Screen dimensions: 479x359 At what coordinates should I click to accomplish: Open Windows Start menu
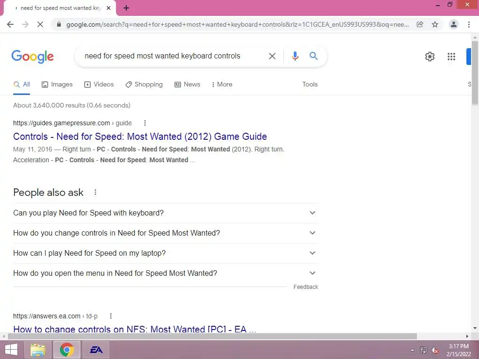coord(11,350)
